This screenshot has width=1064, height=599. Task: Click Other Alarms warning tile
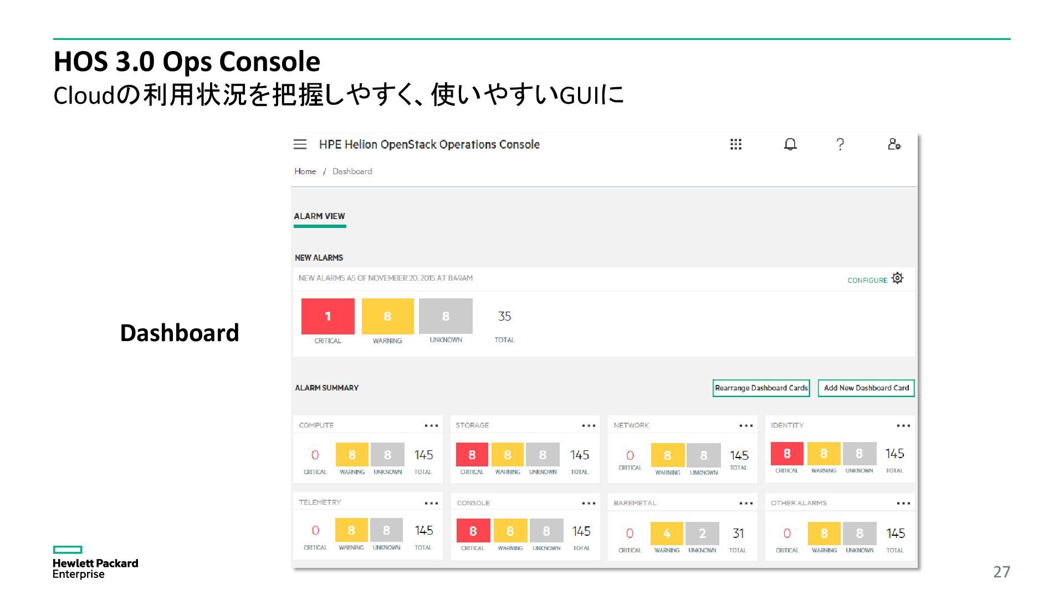[824, 534]
